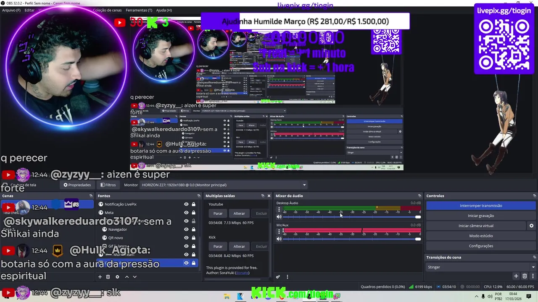Open Coleção de cenas menu
Image resolution: width=538 pixels, height=302 pixels.
click(107, 10)
